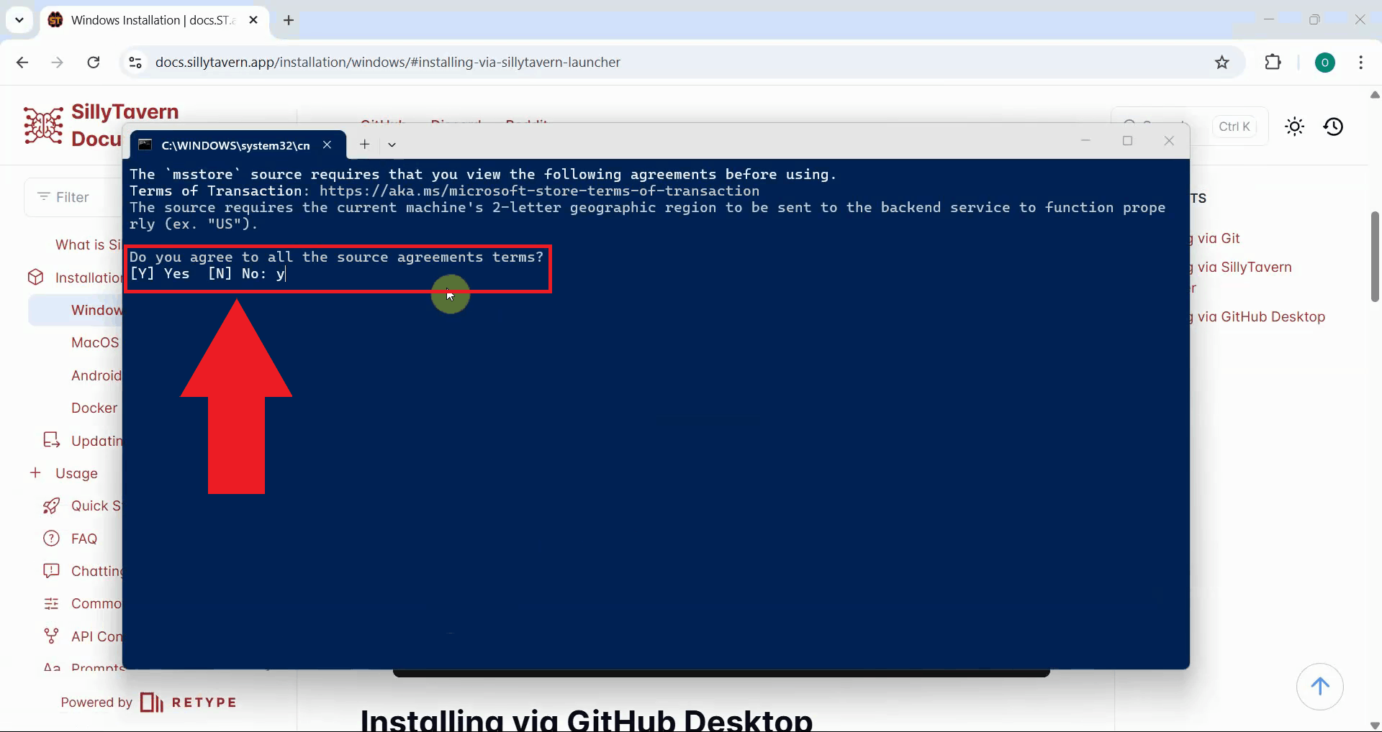Open the MacOS installation page
The height and width of the screenshot is (732, 1382).
[x=95, y=342]
